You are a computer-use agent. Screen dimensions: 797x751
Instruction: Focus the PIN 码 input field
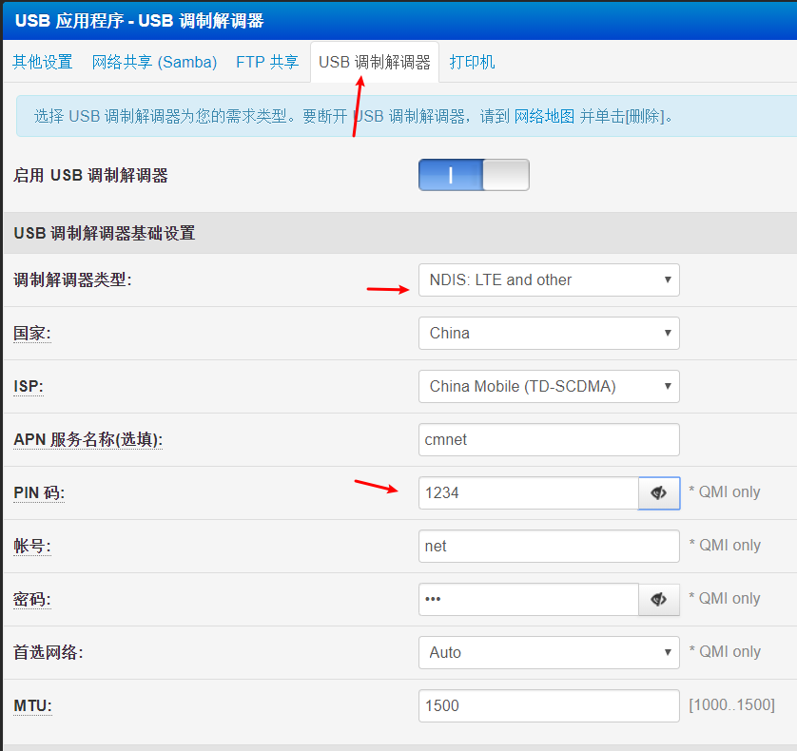[528, 492]
